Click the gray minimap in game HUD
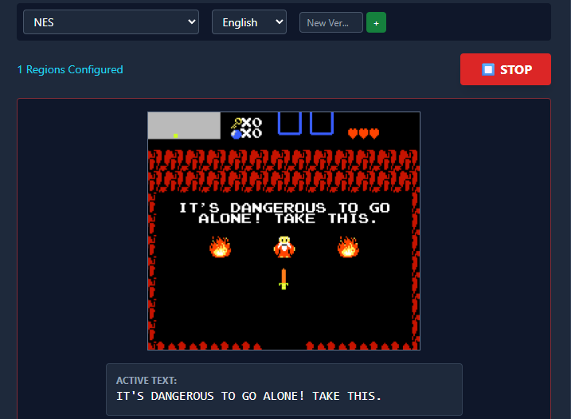 coord(184,126)
